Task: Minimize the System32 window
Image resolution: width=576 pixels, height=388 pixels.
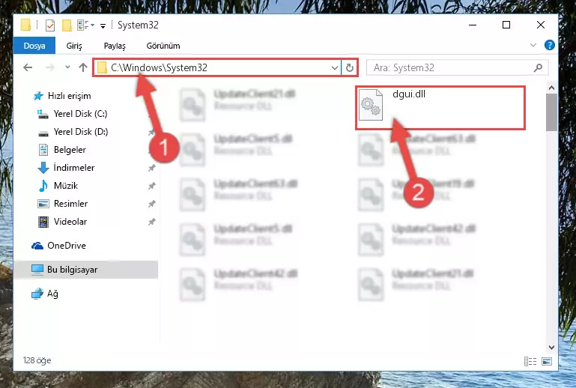Action: click(x=473, y=25)
